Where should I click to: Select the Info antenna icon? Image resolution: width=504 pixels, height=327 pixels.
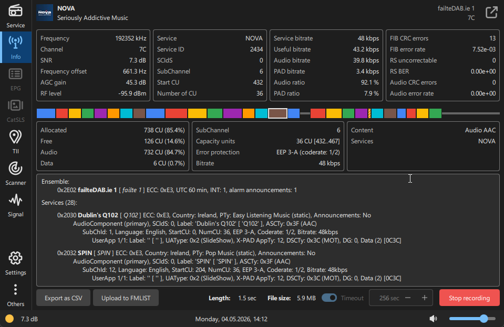[x=15, y=42]
